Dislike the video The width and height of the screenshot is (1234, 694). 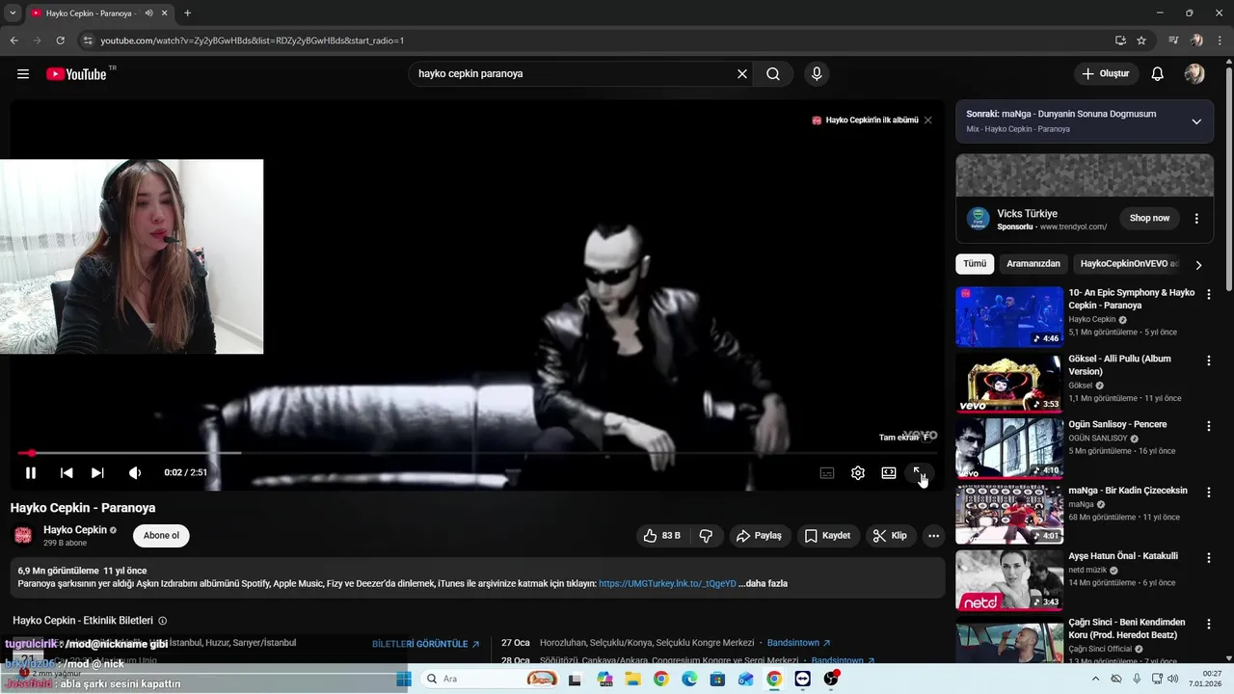pyautogui.click(x=706, y=535)
